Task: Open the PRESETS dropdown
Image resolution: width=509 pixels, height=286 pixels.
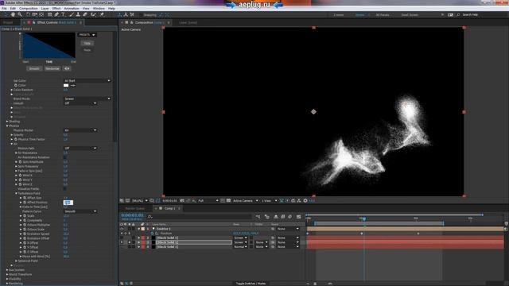Action: click(x=87, y=35)
